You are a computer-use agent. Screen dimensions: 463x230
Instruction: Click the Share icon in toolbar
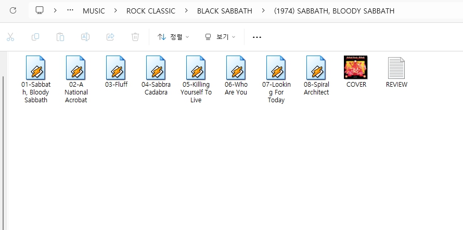tap(110, 37)
